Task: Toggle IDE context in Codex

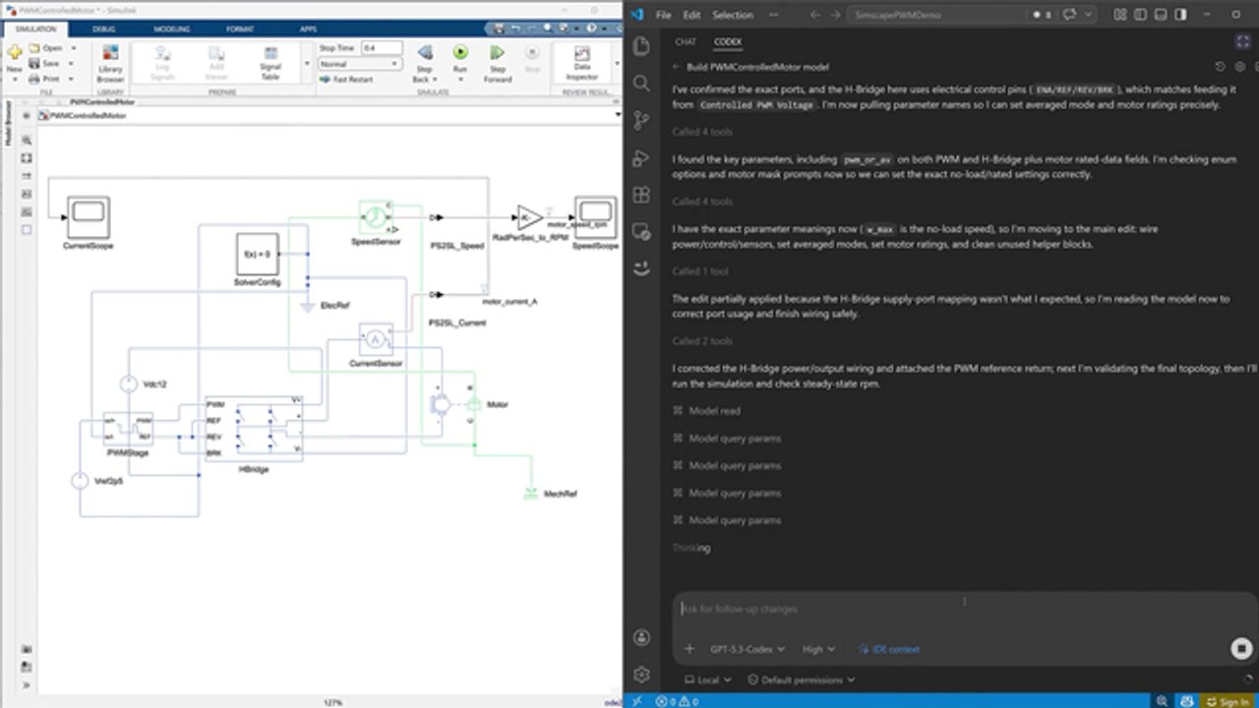Action: click(890, 649)
